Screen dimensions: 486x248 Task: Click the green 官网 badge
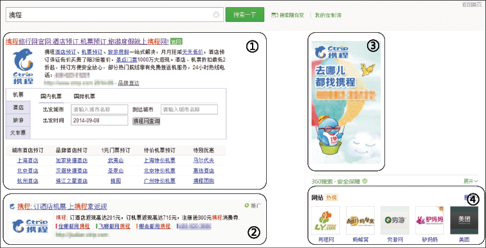(x=176, y=41)
